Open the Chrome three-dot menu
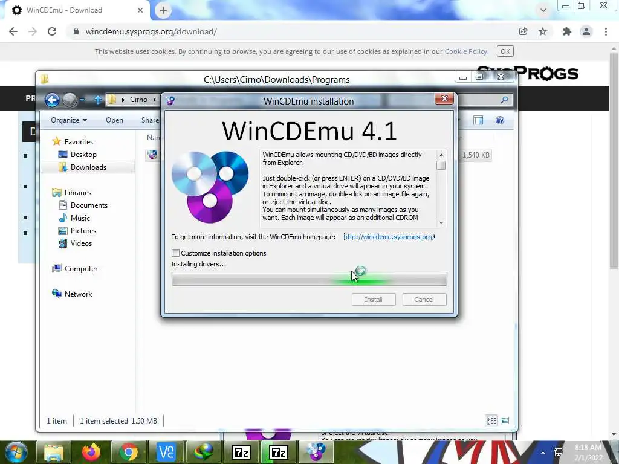The width and height of the screenshot is (619, 464). (x=606, y=31)
